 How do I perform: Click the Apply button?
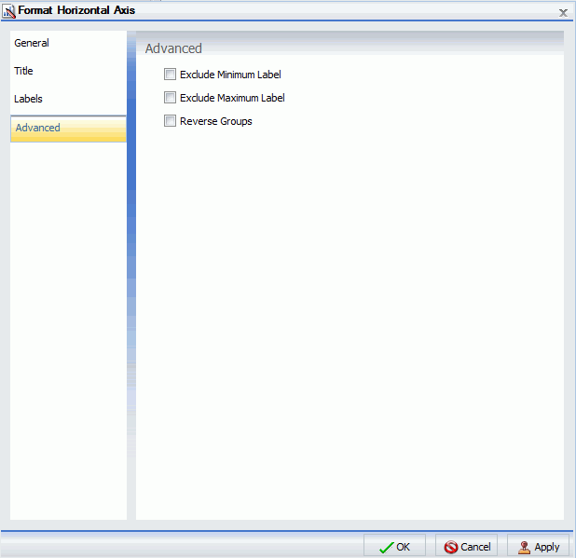pos(538,546)
